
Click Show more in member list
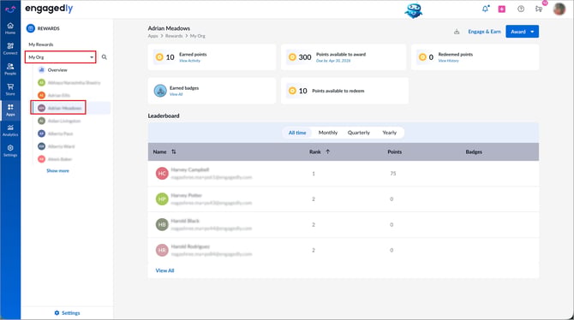(57, 171)
